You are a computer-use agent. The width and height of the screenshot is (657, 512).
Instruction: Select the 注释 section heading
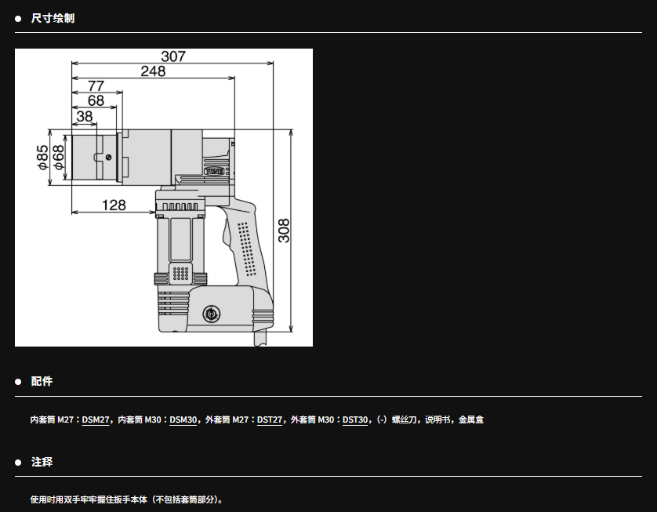[42, 463]
